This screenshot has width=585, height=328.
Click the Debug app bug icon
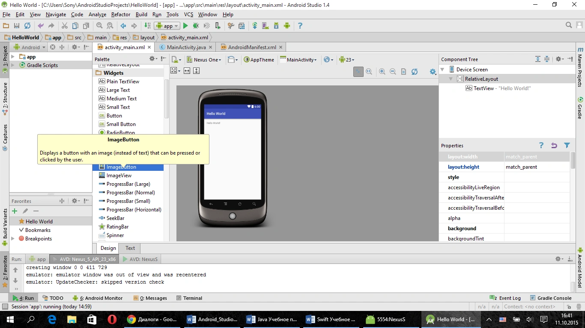196,26
